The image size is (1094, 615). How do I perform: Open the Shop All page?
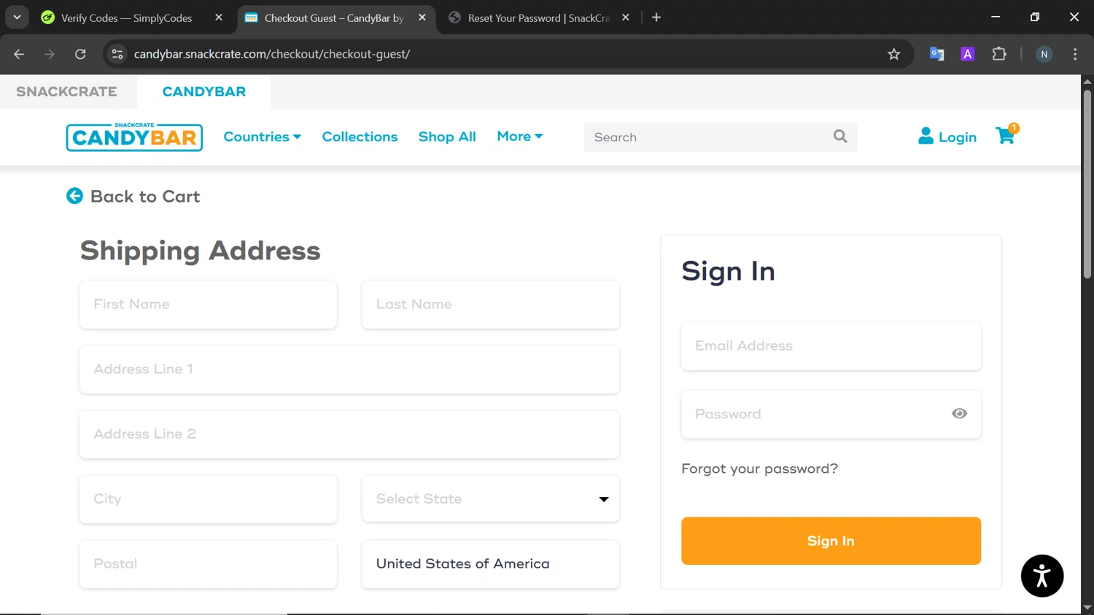pos(447,136)
